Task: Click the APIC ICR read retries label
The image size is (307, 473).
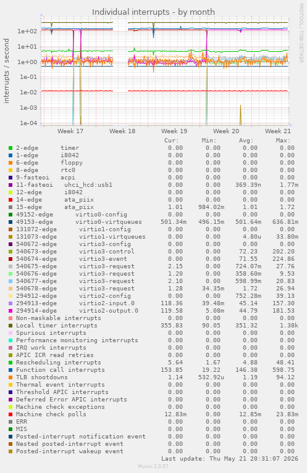Action: point(55,355)
